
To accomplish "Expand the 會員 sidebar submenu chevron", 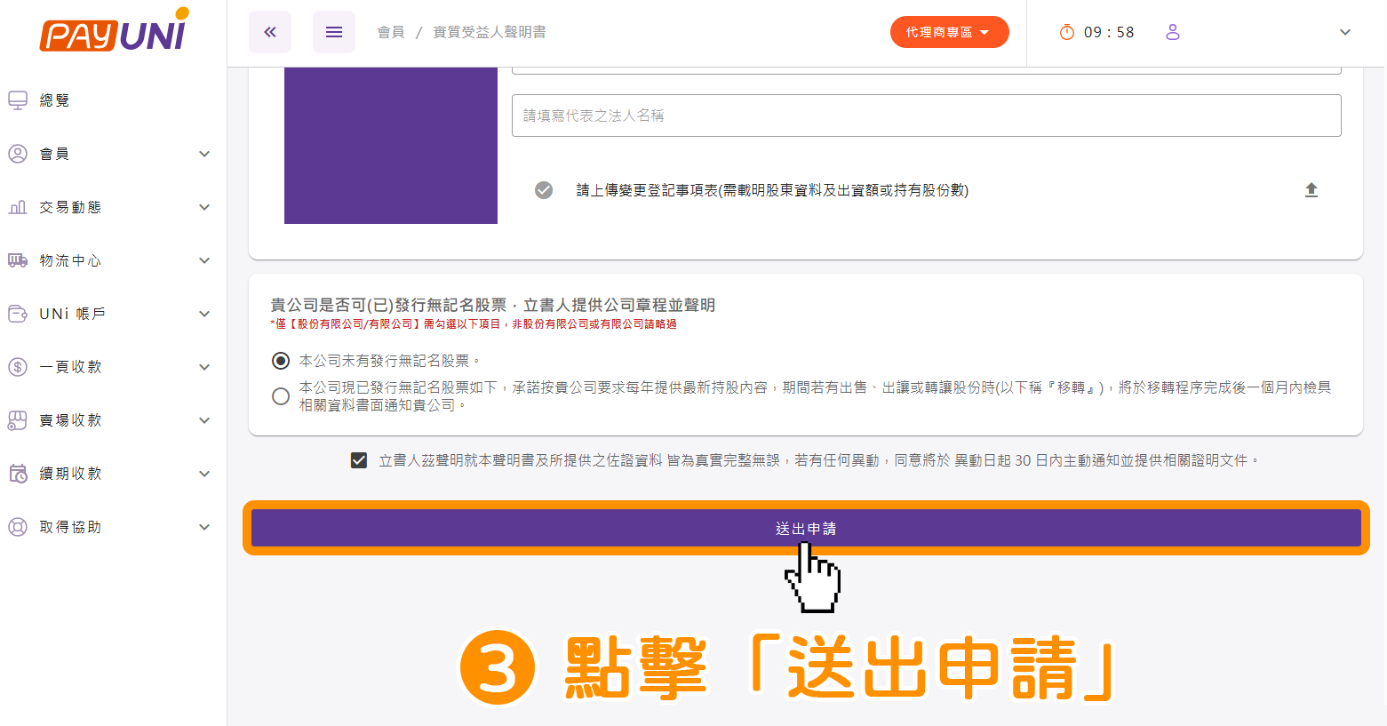I will pyautogui.click(x=204, y=154).
